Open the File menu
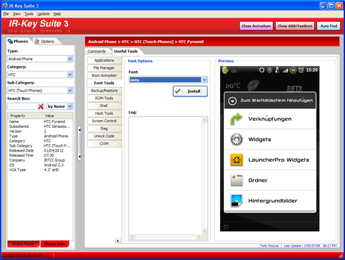 pos(6,14)
